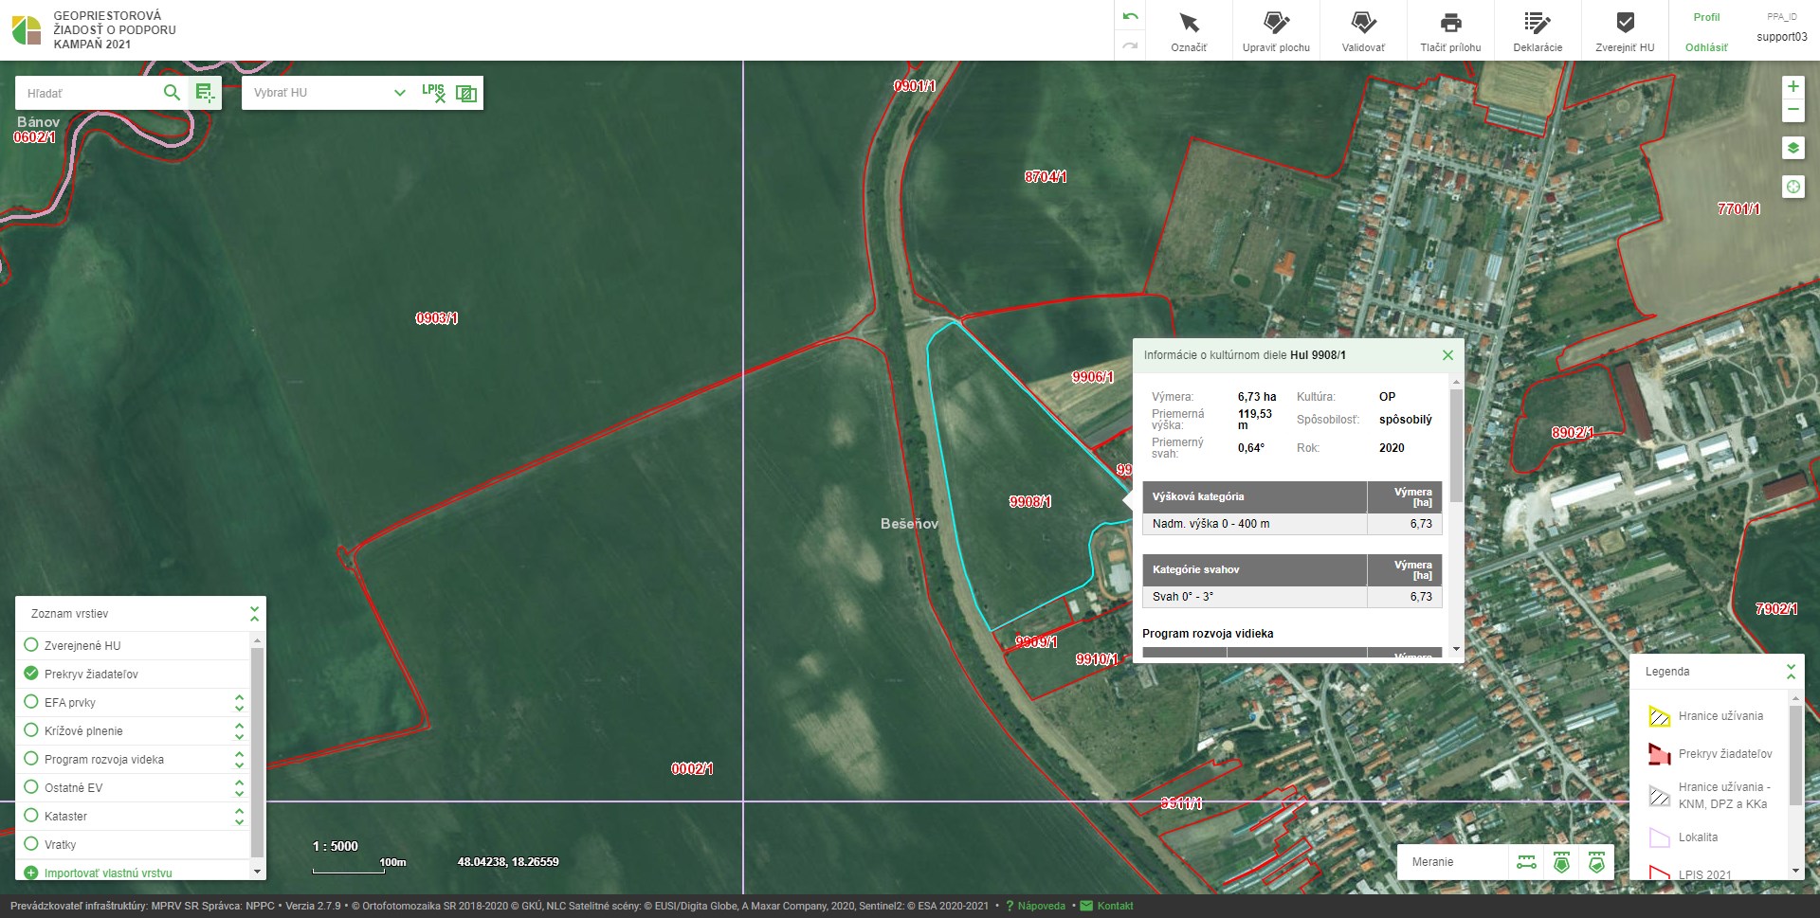1820x918 pixels.
Task: Click the LPIS remove icon
Action: [x=433, y=92]
